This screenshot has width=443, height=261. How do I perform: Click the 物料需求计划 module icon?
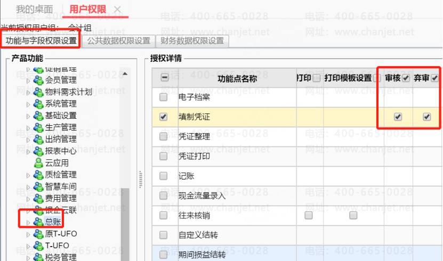(38, 92)
